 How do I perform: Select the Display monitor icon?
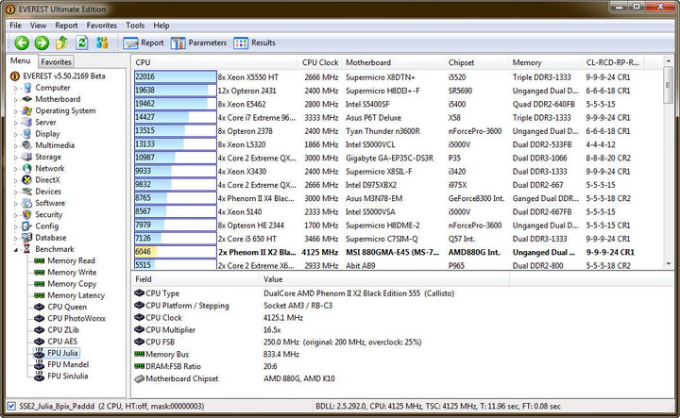(27, 133)
